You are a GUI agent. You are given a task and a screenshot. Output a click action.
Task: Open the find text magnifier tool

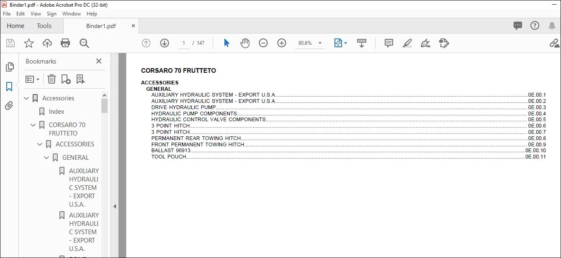(84, 43)
